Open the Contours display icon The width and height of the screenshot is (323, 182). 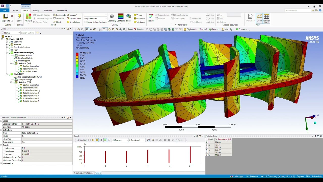tap(121, 16)
